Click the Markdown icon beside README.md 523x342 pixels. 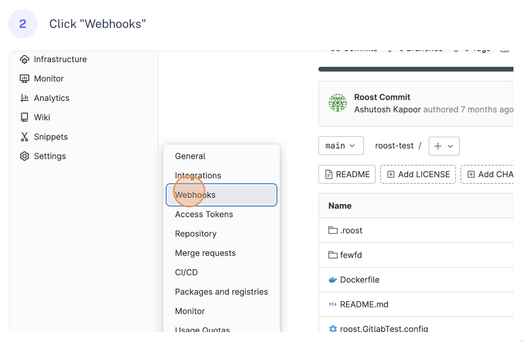tap(332, 304)
